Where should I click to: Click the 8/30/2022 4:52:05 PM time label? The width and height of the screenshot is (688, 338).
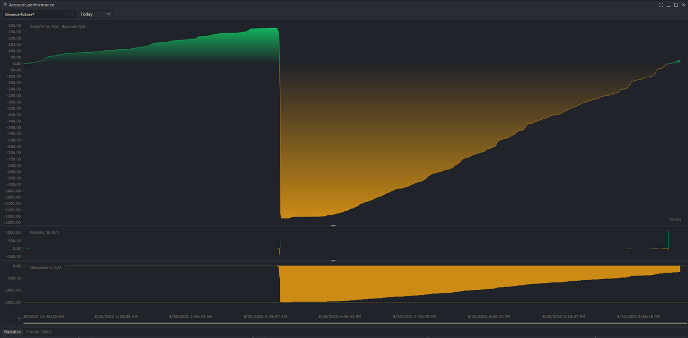click(x=415, y=316)
